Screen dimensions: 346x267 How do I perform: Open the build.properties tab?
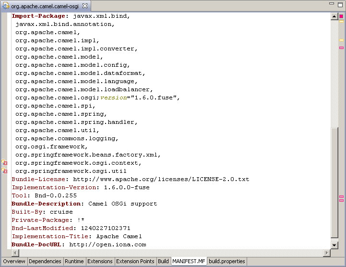coord(227,262)
